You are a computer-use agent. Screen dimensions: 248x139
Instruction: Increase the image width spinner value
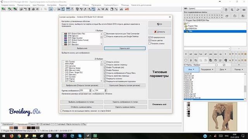pos(90,90)
